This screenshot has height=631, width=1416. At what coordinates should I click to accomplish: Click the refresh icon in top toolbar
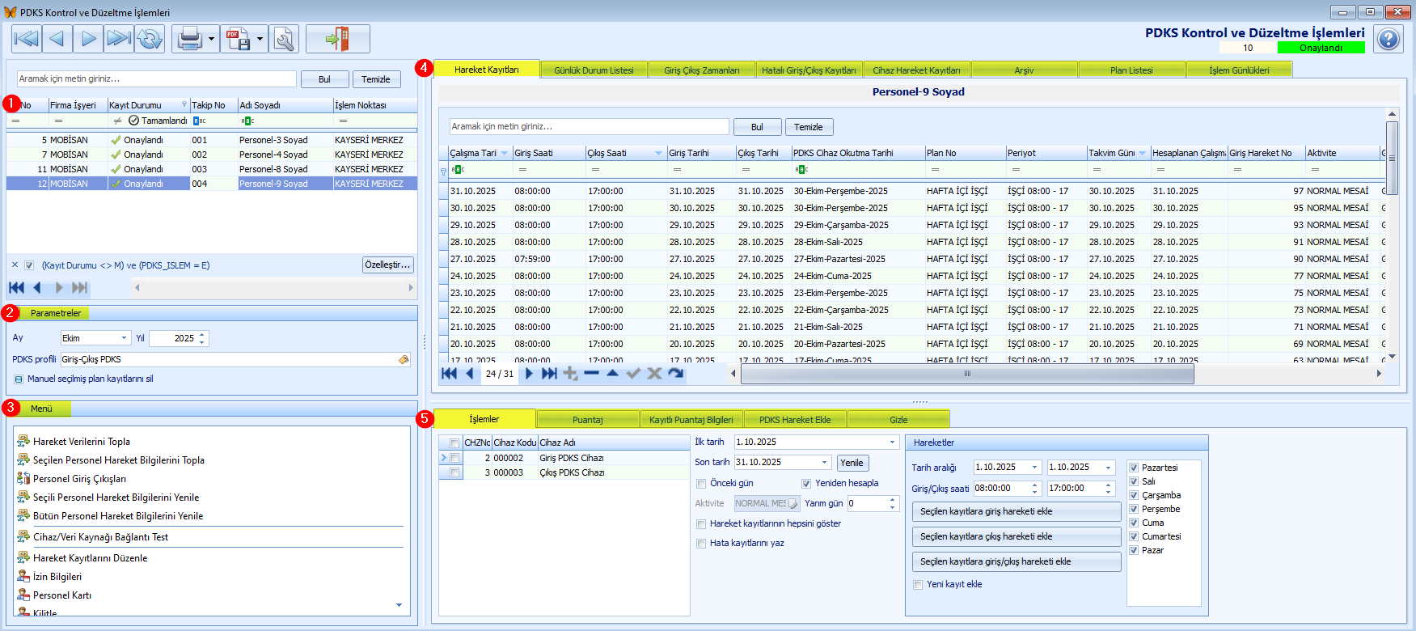point(150,39)
